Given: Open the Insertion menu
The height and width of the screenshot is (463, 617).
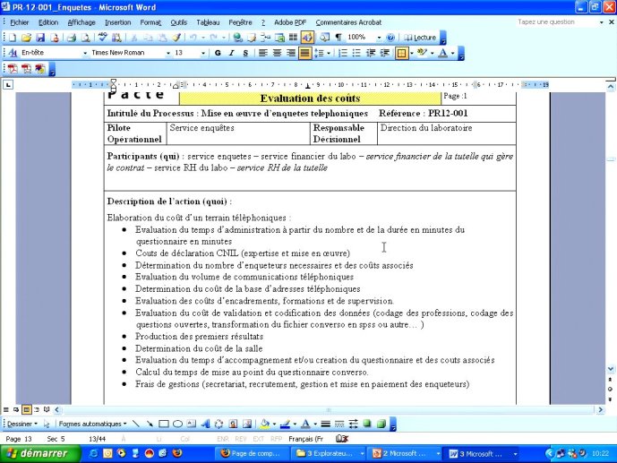Looking at the screenshot, I should [117, 22].
